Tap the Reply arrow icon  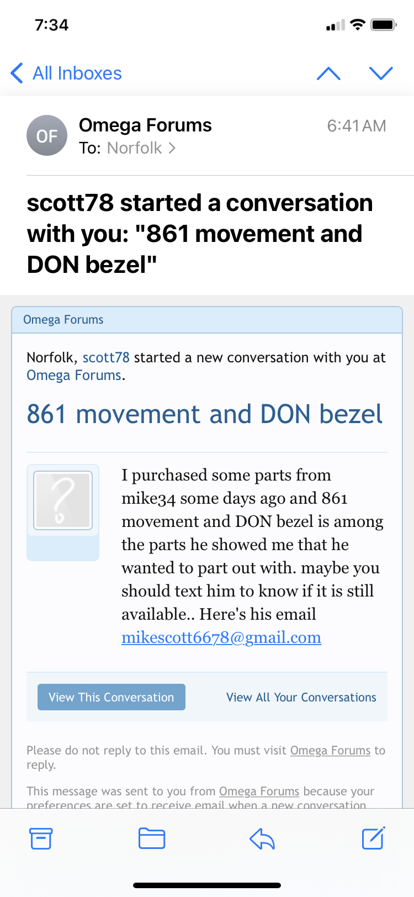tap(262, 839)
